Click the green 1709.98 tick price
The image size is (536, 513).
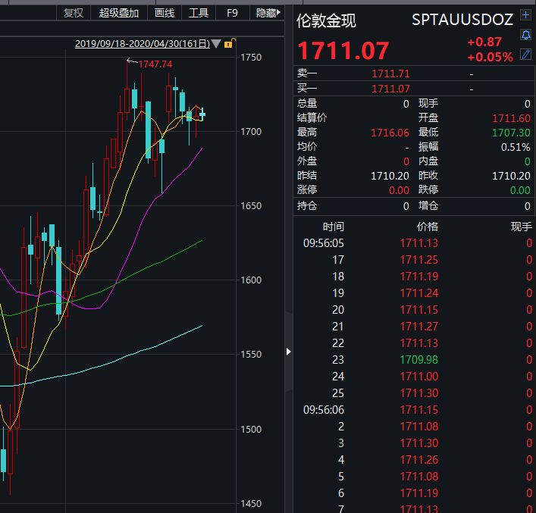418,360
